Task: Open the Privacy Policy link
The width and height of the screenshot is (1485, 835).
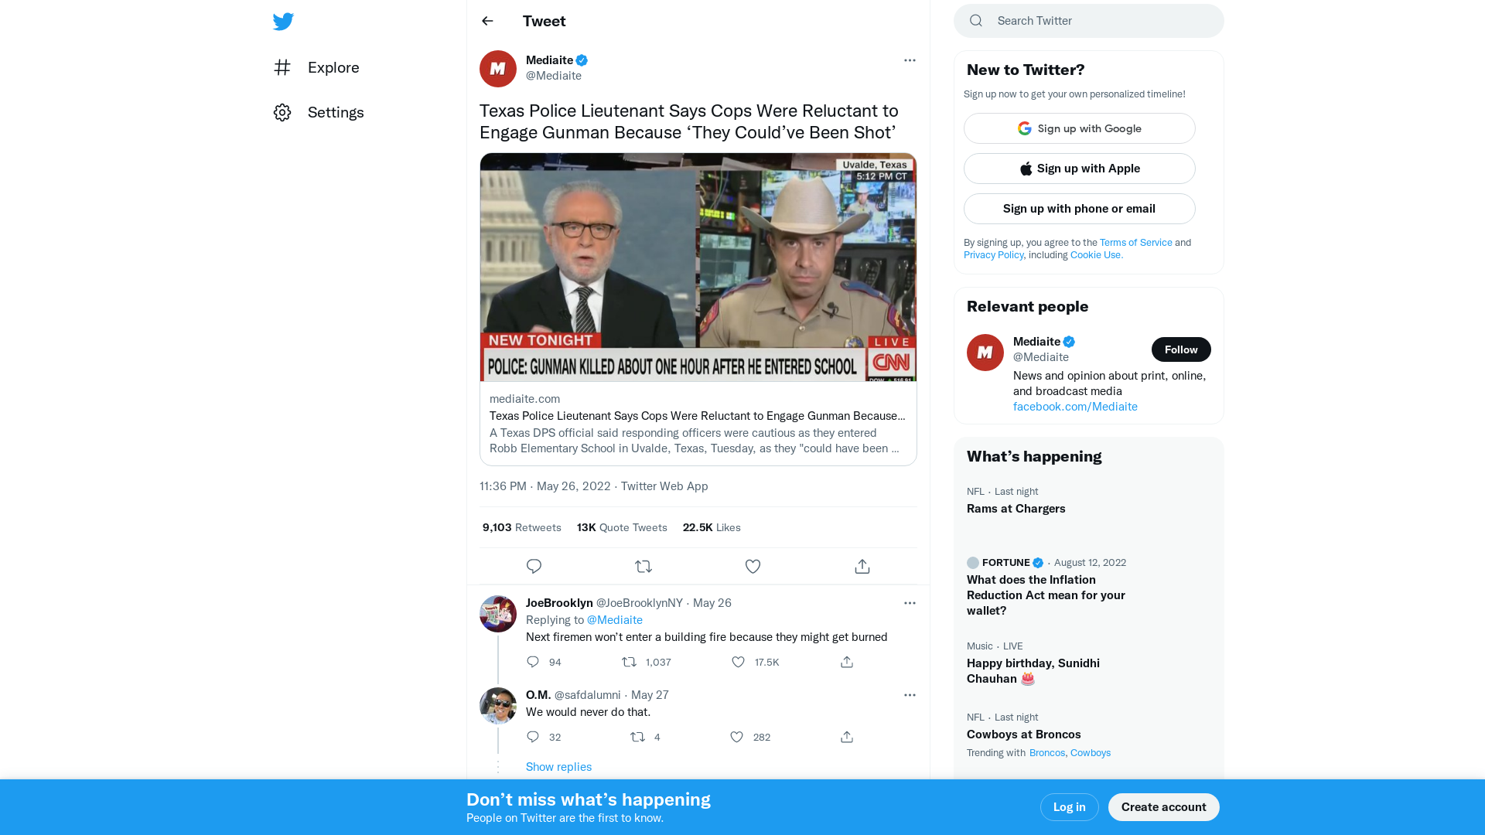Action: [994, 255]
